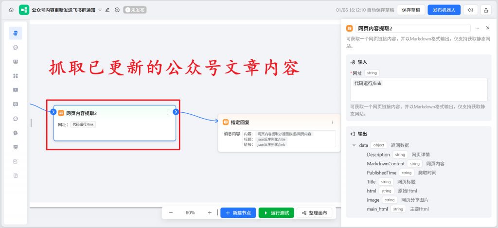498x228 pixels.
Task: Open version history clock icon
Action: [470, 10]
